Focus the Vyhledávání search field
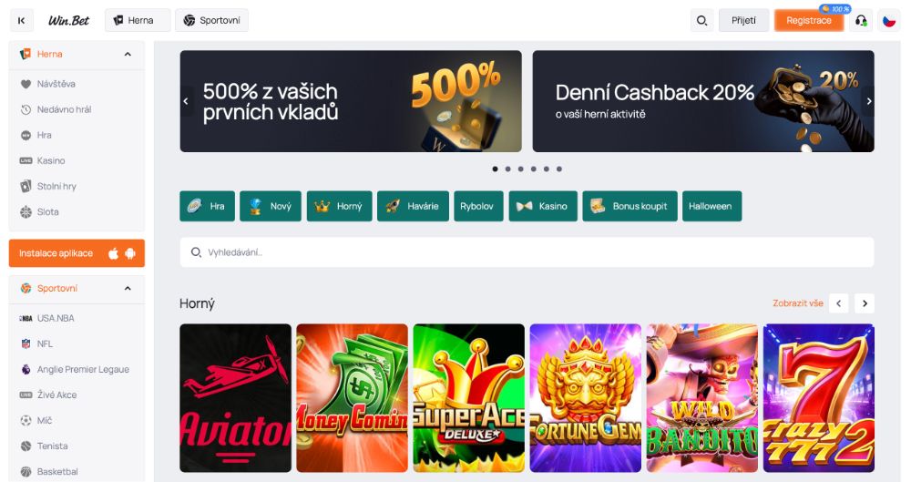911x482 pixels. point(527,252)
